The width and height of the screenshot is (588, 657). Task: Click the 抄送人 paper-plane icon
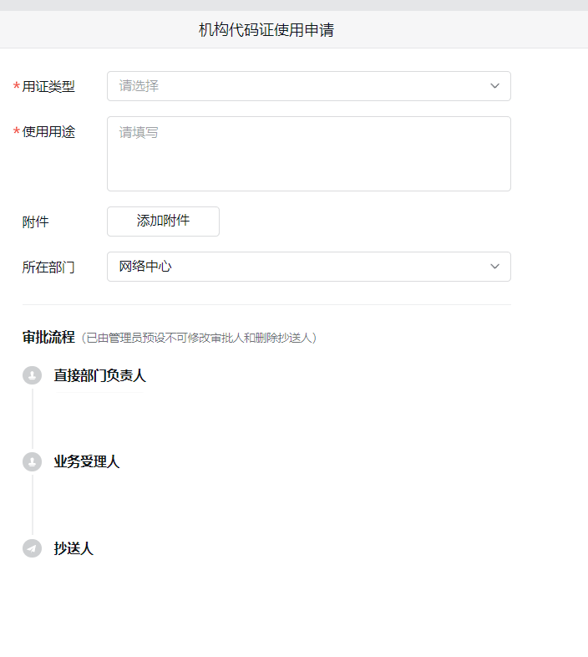[33, 548]
